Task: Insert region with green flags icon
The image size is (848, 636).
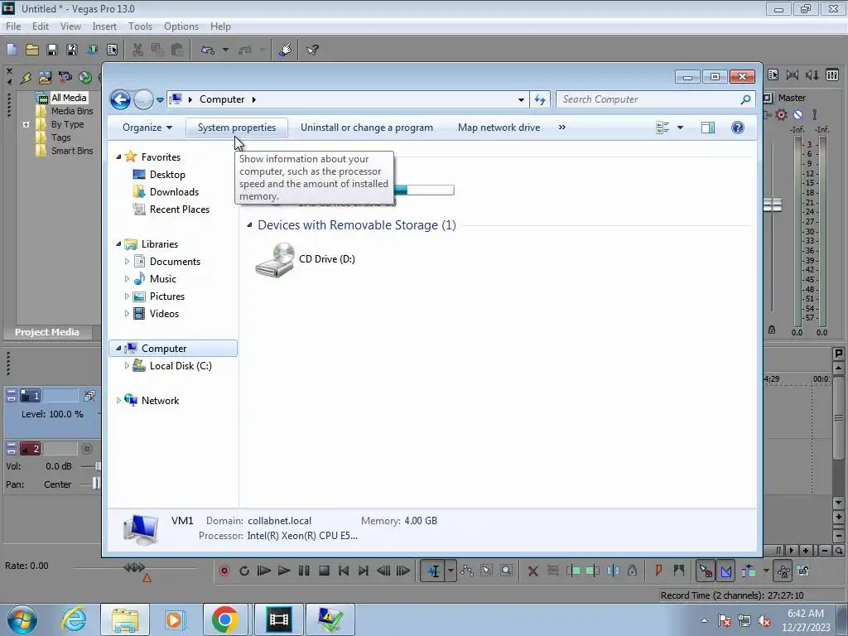Action: pos(679,571)
